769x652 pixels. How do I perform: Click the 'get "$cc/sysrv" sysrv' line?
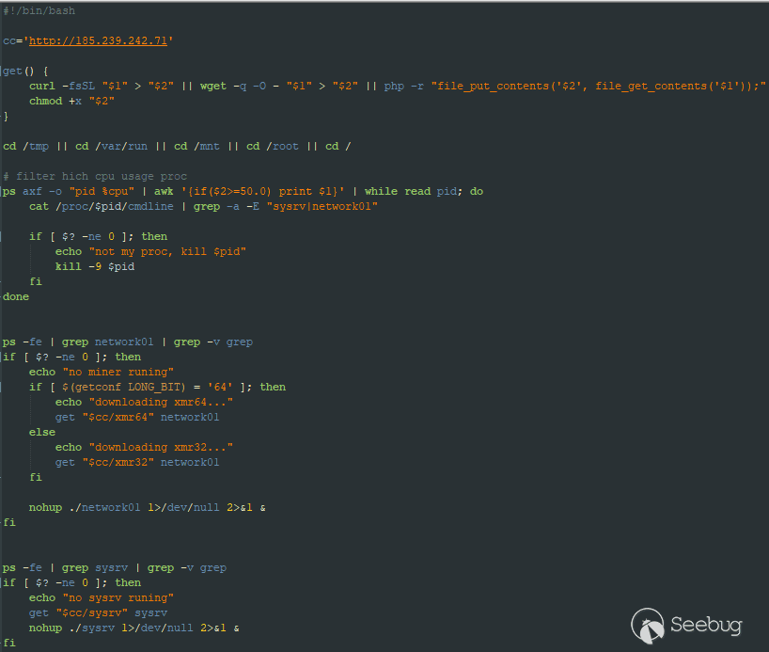tap(98, 613)
